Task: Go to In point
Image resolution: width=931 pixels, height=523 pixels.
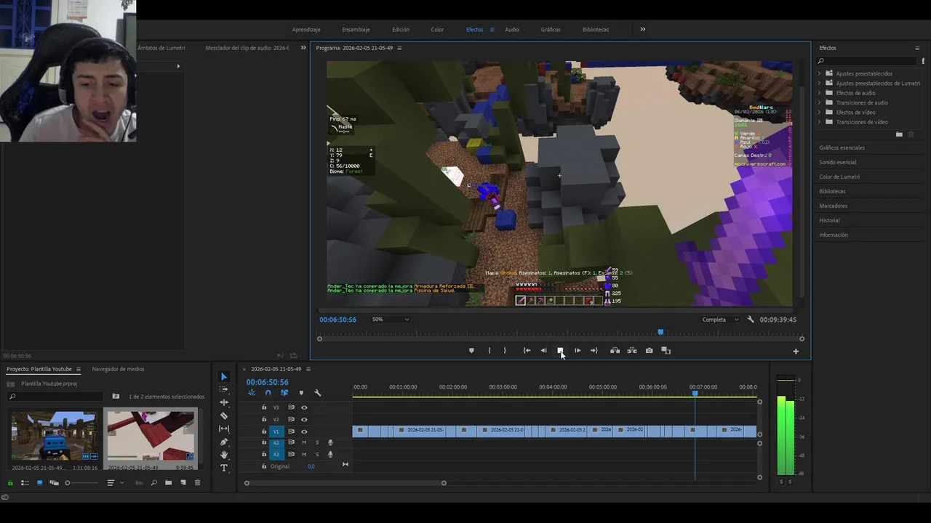Action: click(527, 351)
